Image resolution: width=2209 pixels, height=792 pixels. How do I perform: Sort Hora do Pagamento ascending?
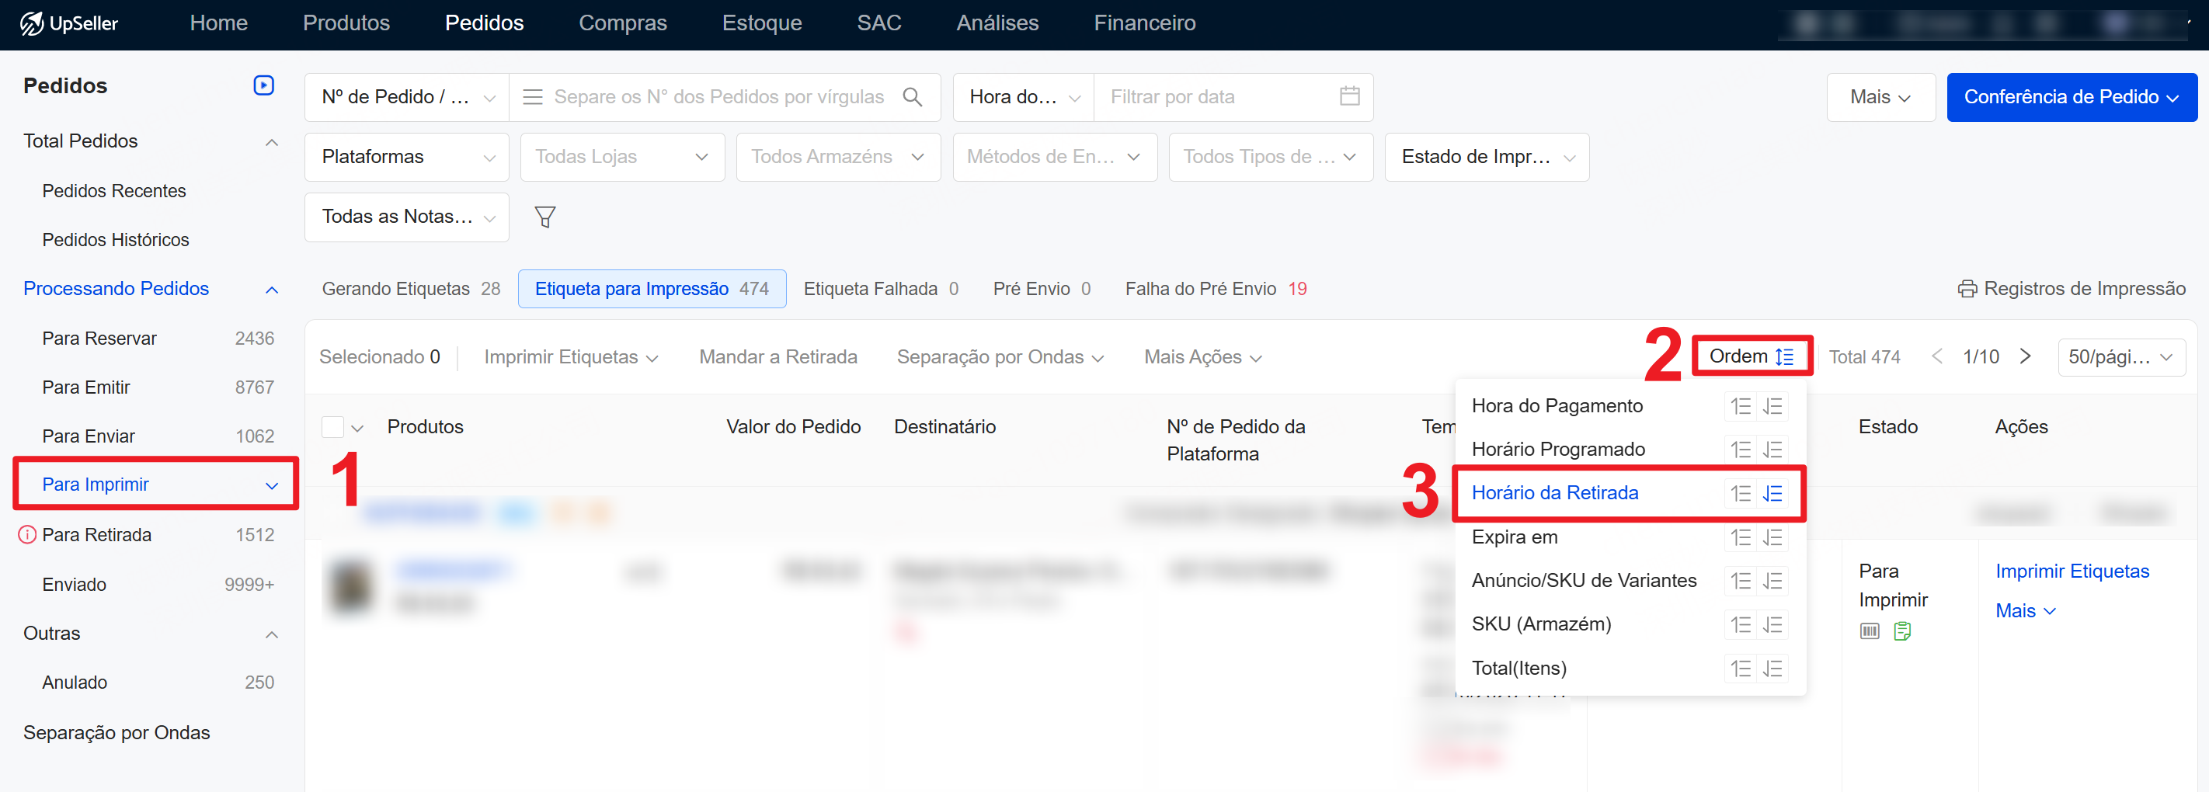click(x=1740, y=406)
